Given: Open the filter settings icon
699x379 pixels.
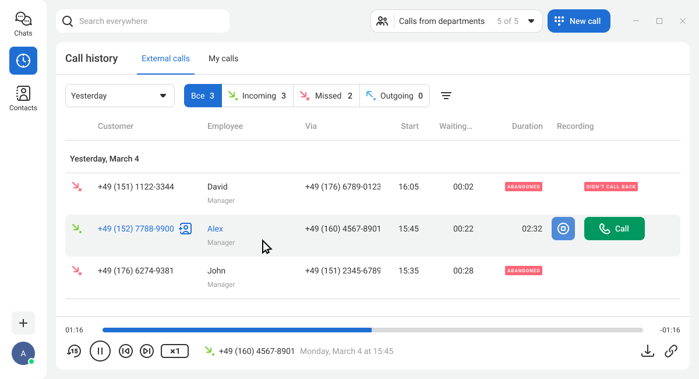Looking at the screenshot, I should (446, 96).
